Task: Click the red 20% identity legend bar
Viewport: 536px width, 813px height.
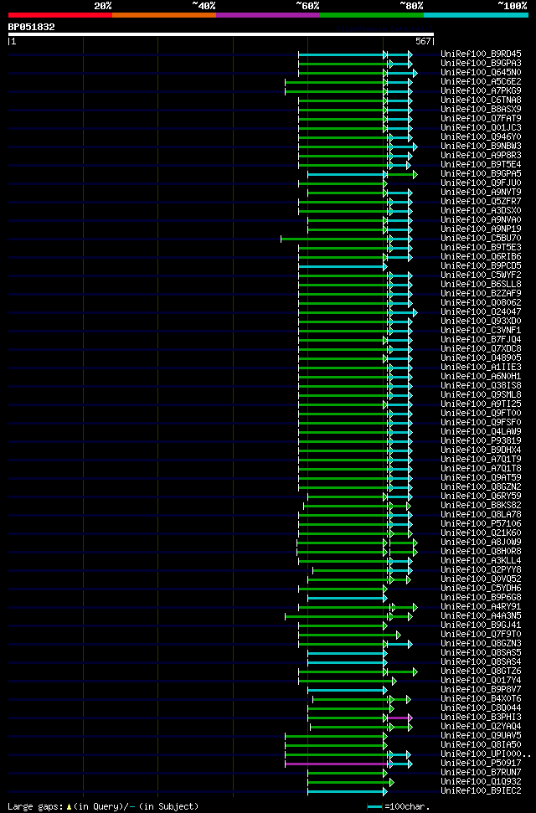Action: click(x=60, y=15)
